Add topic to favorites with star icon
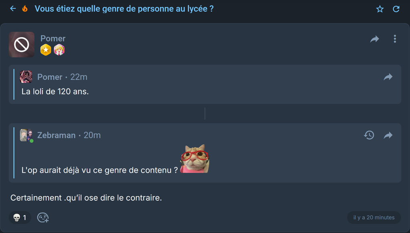410x233 pixels. point(380,9)
